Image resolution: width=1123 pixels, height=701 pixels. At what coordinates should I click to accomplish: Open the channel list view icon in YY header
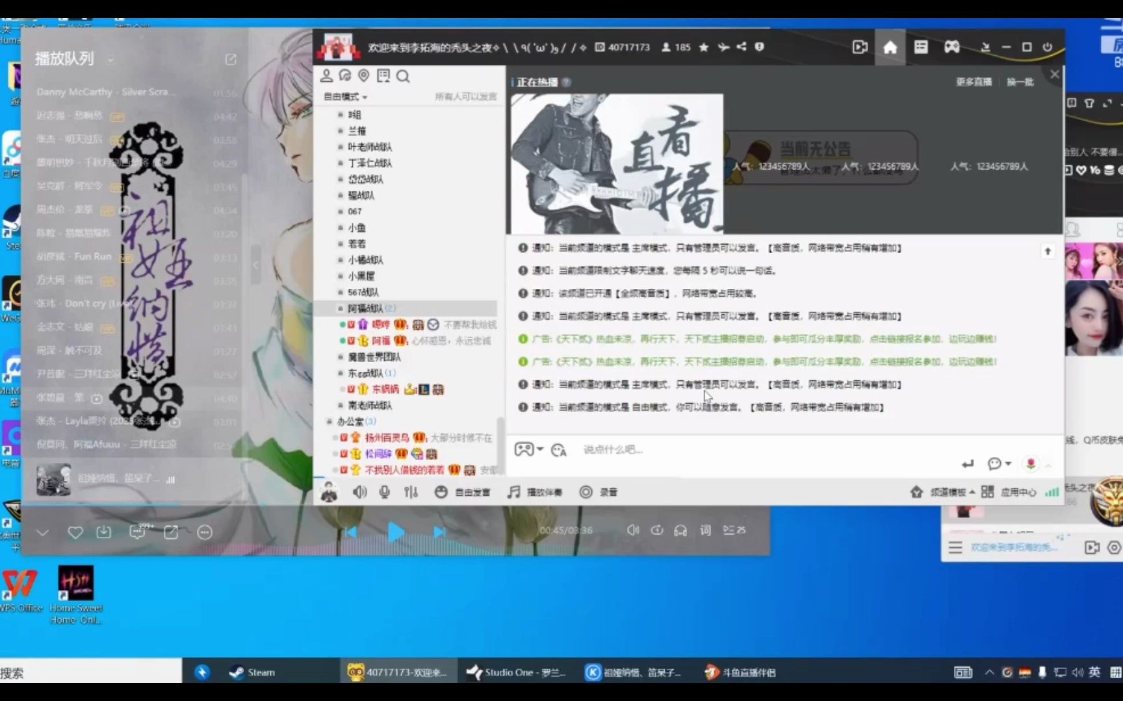pyautogui.click(x=921, y=47)
